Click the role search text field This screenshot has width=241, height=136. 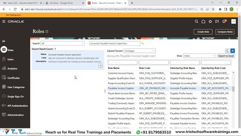click(114, 43)
